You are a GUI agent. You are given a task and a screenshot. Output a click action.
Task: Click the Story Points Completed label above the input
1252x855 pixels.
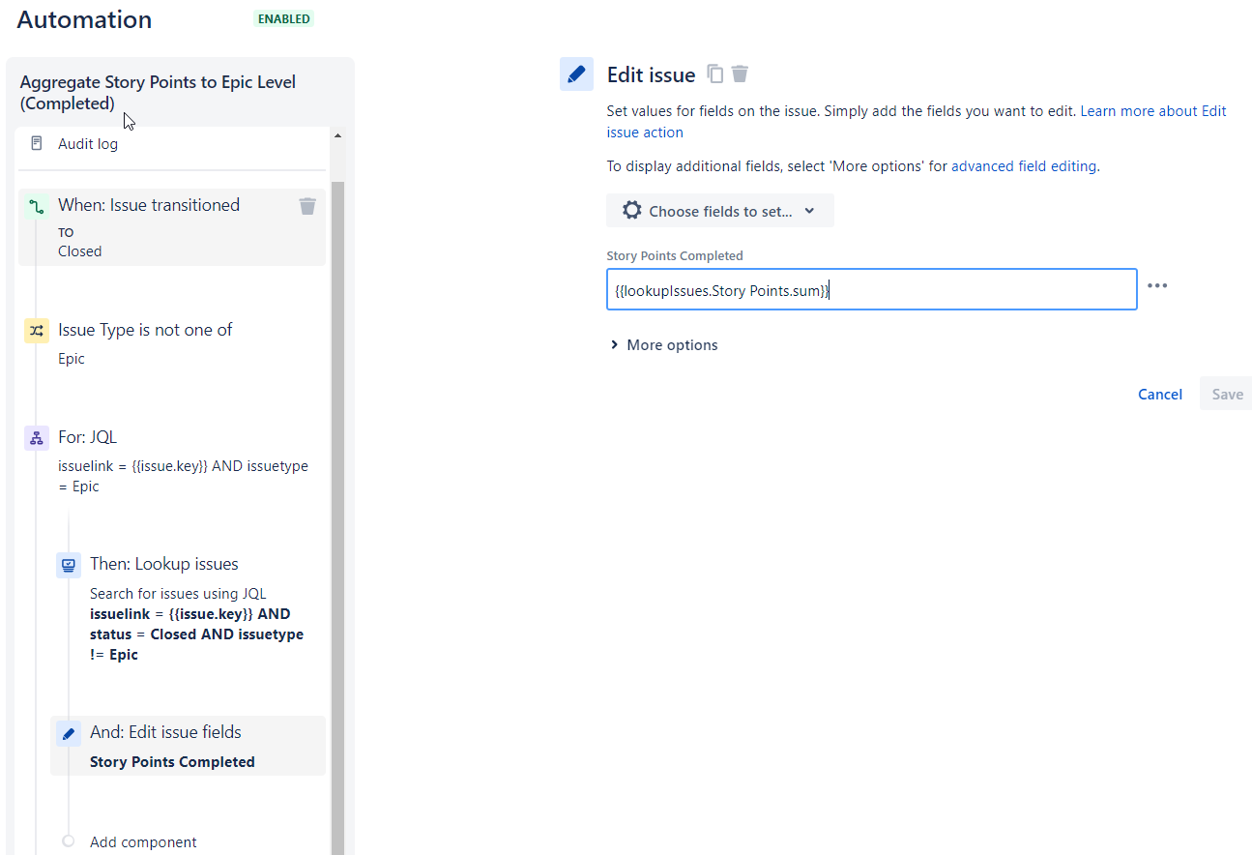click(x=675, y=256)
